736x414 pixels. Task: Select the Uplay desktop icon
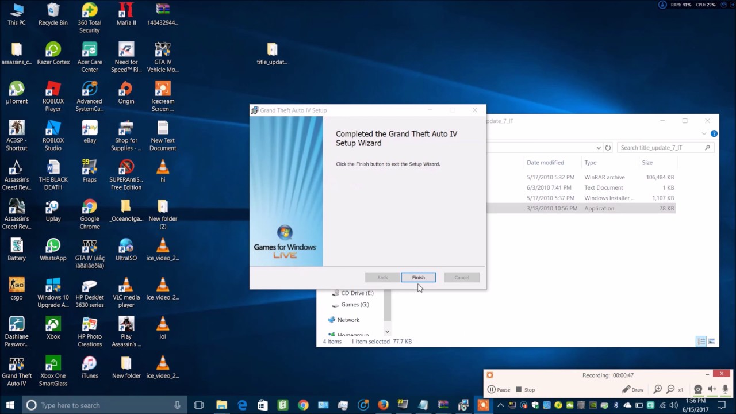click(53, 210)
